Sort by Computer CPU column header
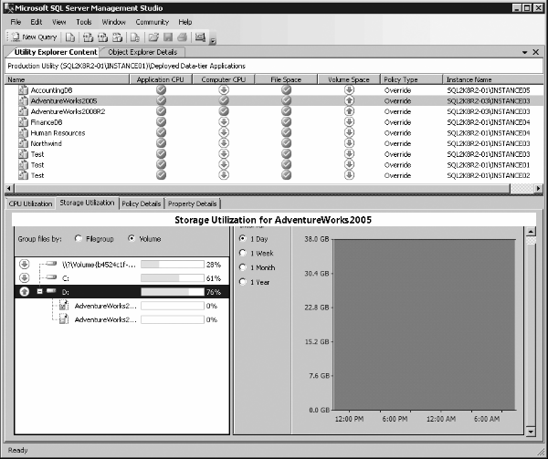Image resolution: width=548 pixels, height=459 pixels. coord(224,79)
